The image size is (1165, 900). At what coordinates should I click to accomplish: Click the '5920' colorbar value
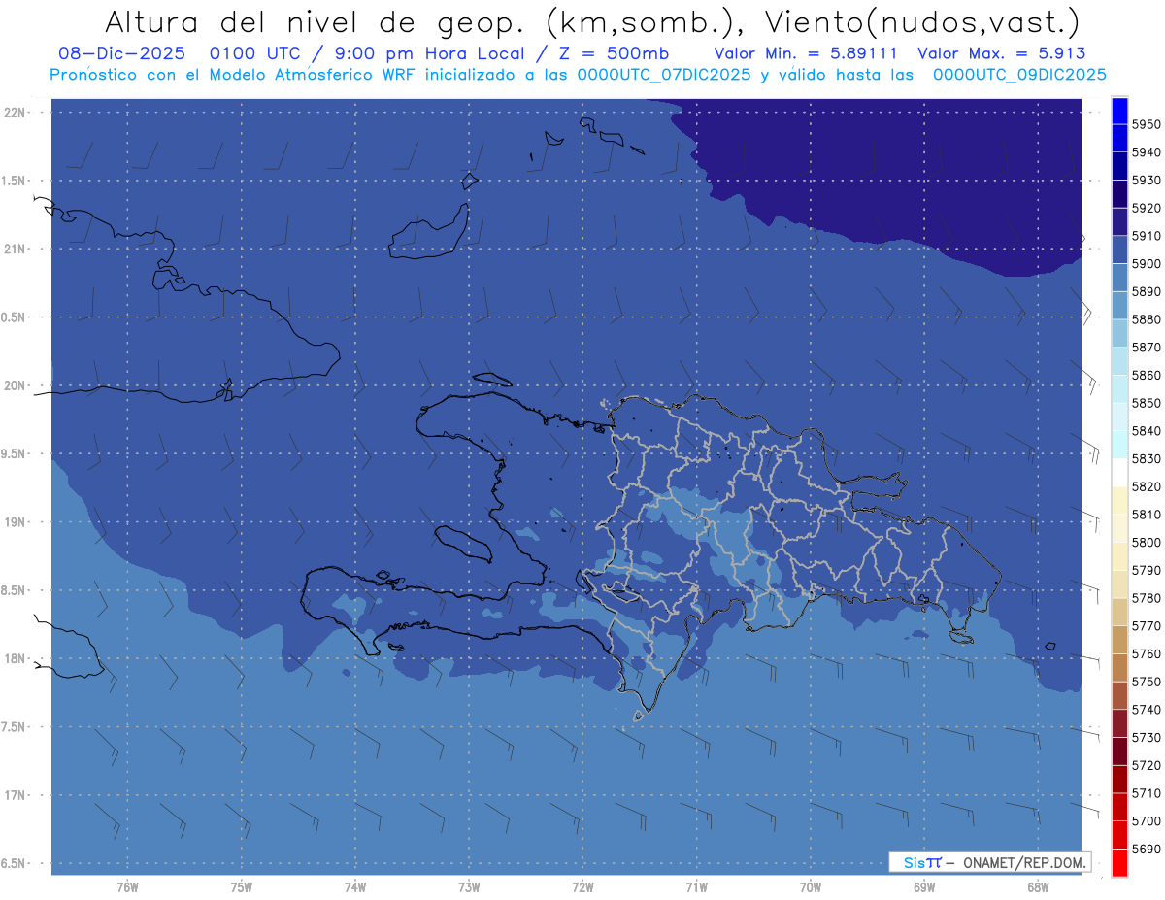pyautogui.click(x=1146, y=208)
